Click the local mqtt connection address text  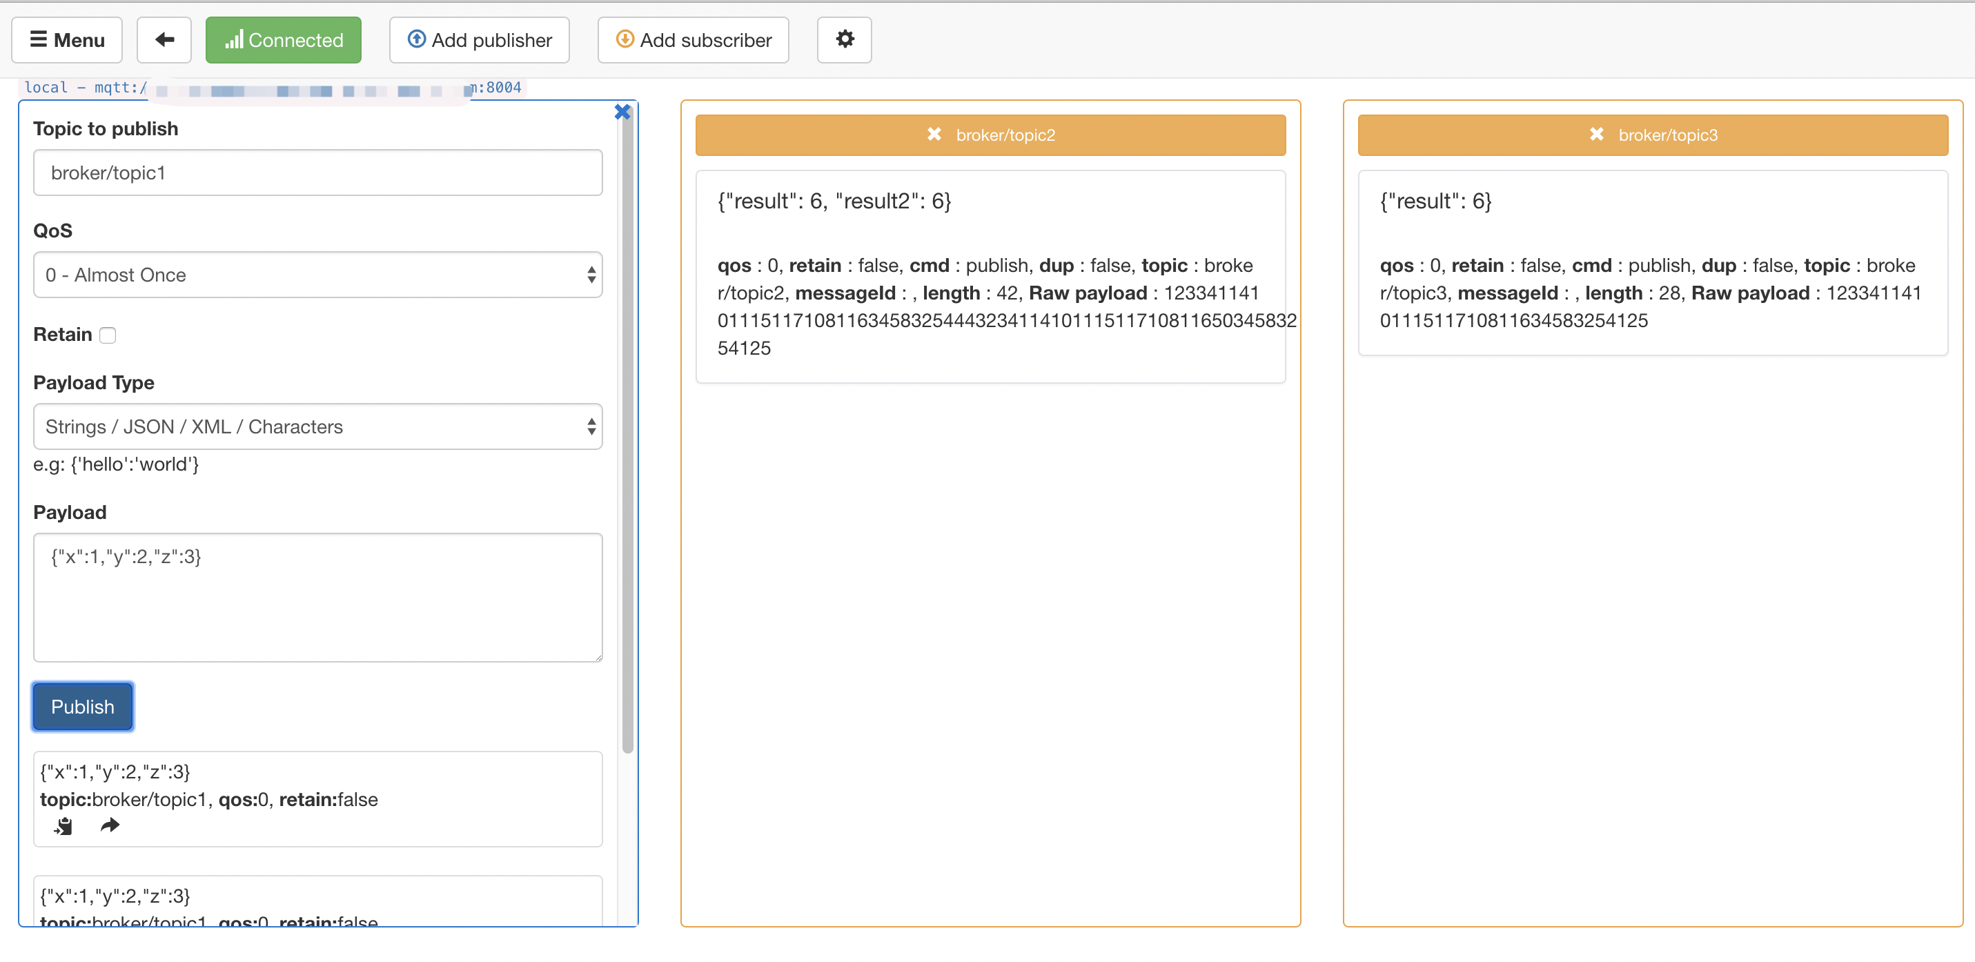273,88
